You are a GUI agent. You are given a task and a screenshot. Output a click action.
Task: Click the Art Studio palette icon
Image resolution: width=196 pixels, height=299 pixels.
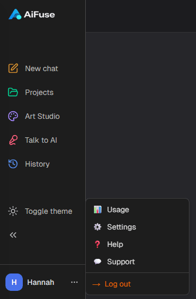click(x=13, y=116)
